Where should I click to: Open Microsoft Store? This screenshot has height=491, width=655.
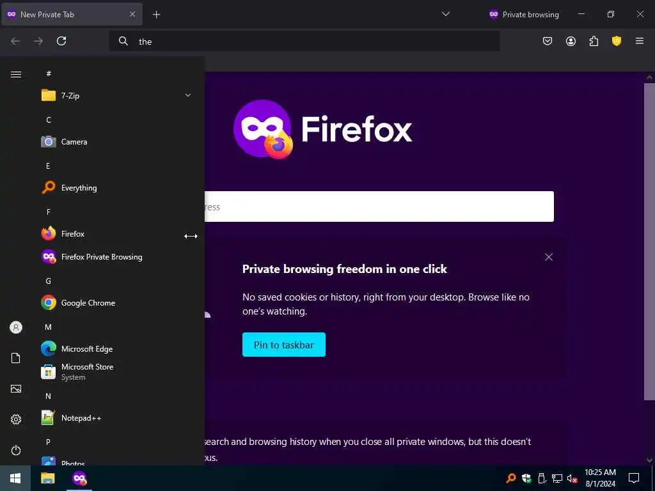(116, 371)
